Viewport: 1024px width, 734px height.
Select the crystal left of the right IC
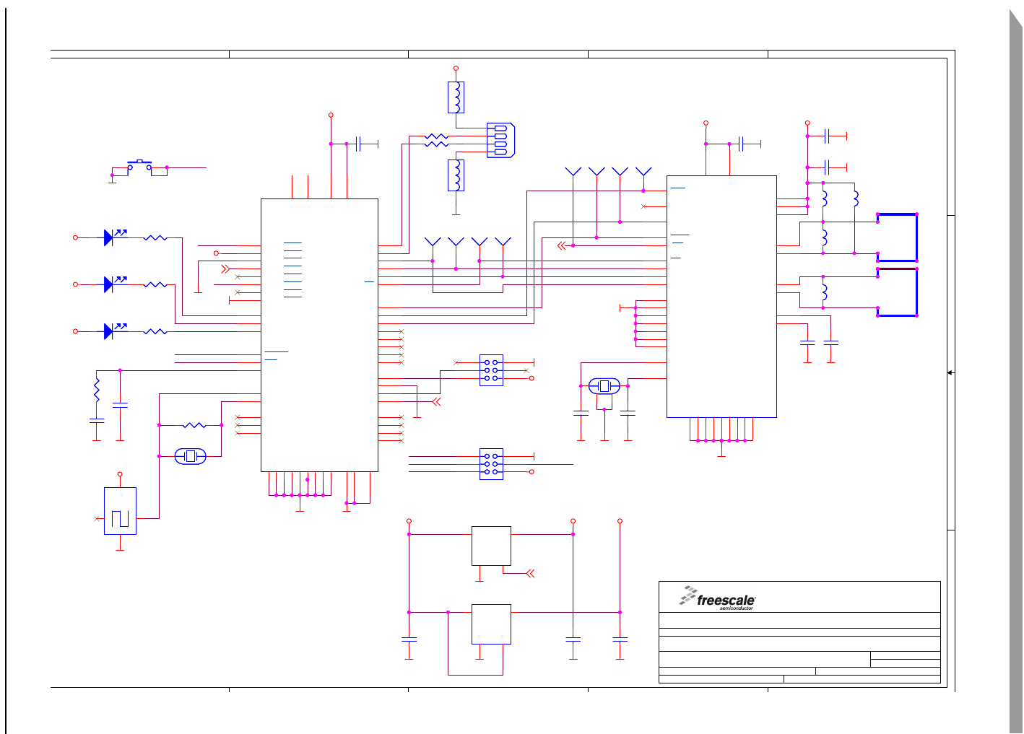[x=604, y=386]
